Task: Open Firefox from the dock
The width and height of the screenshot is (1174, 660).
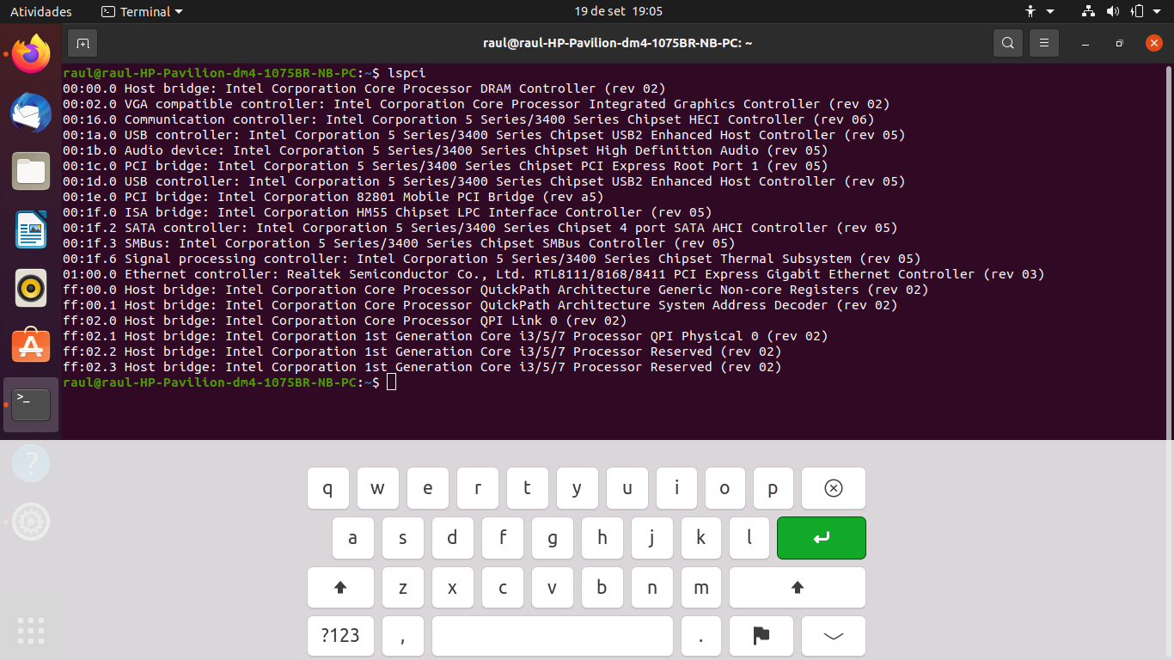Action: tap(31, 54)
